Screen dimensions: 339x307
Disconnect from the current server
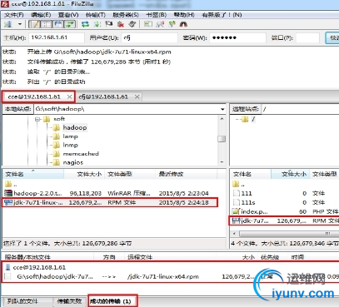click(121, 24)
